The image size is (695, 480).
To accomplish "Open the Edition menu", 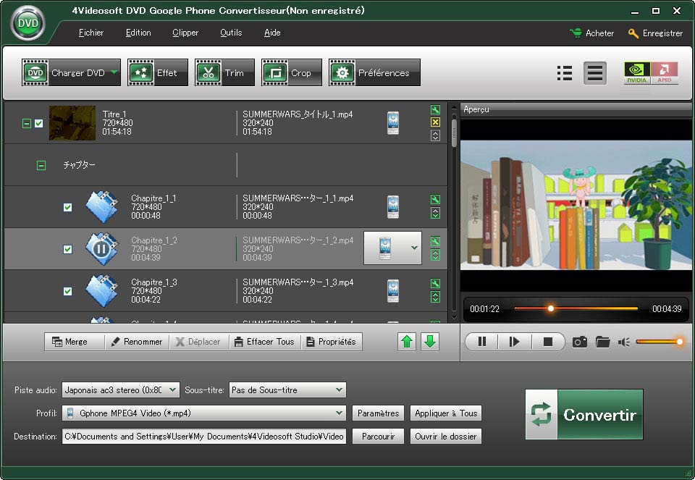I will click(138, 33).
